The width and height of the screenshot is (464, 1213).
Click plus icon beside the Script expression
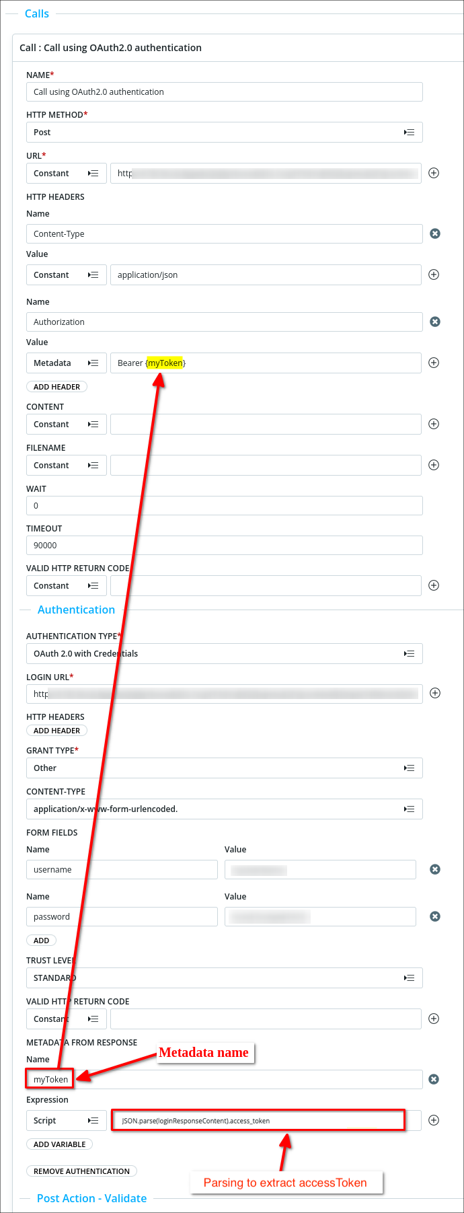434,1120
